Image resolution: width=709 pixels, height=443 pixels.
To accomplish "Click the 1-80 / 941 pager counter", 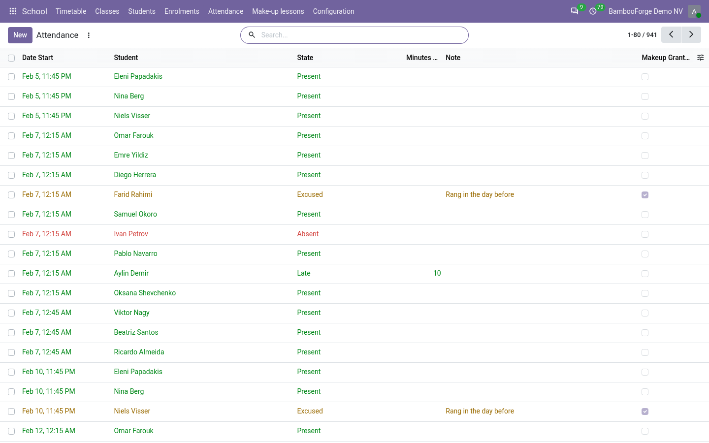I will tap(642, 35).
